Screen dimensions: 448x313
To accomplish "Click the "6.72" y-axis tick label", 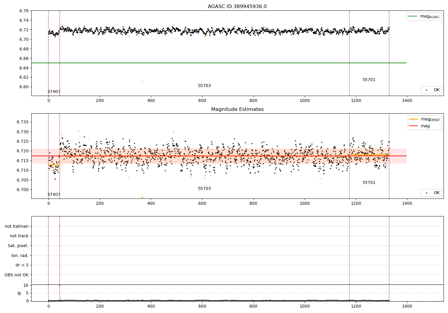I will coord(24,30).
